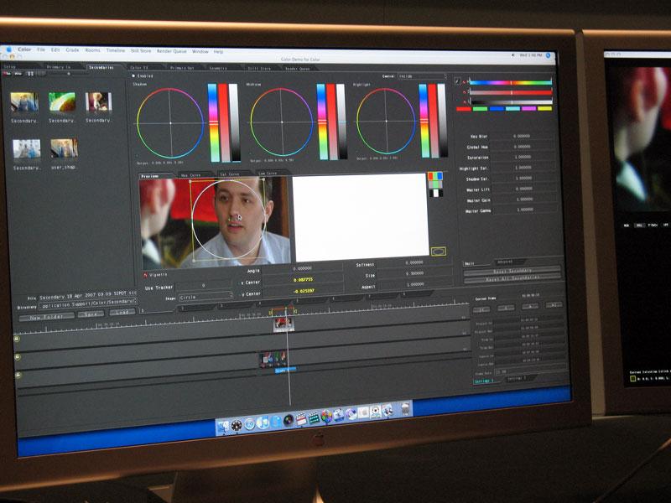The image size is (671, 503).
Task: Open the Timeline menu in the menu bar
Action: point(116,50)
